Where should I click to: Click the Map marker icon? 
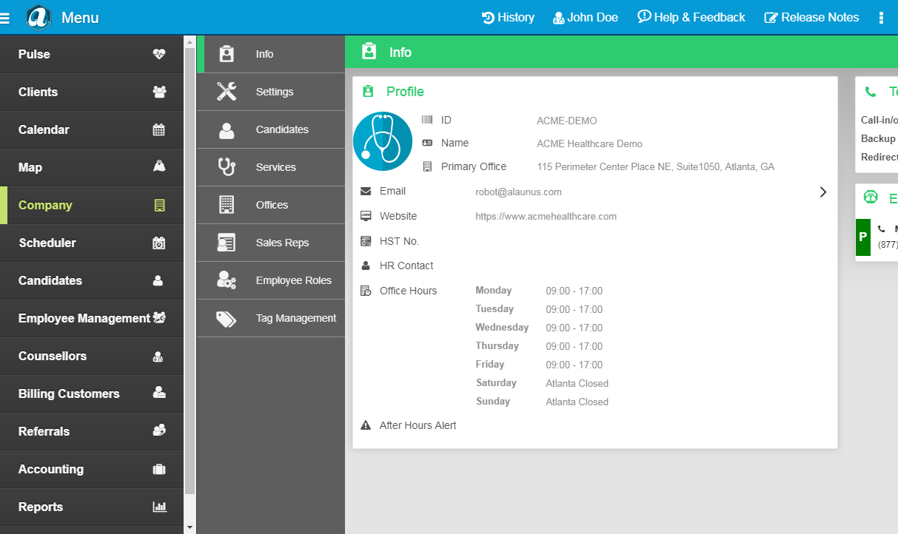point(159,166)
